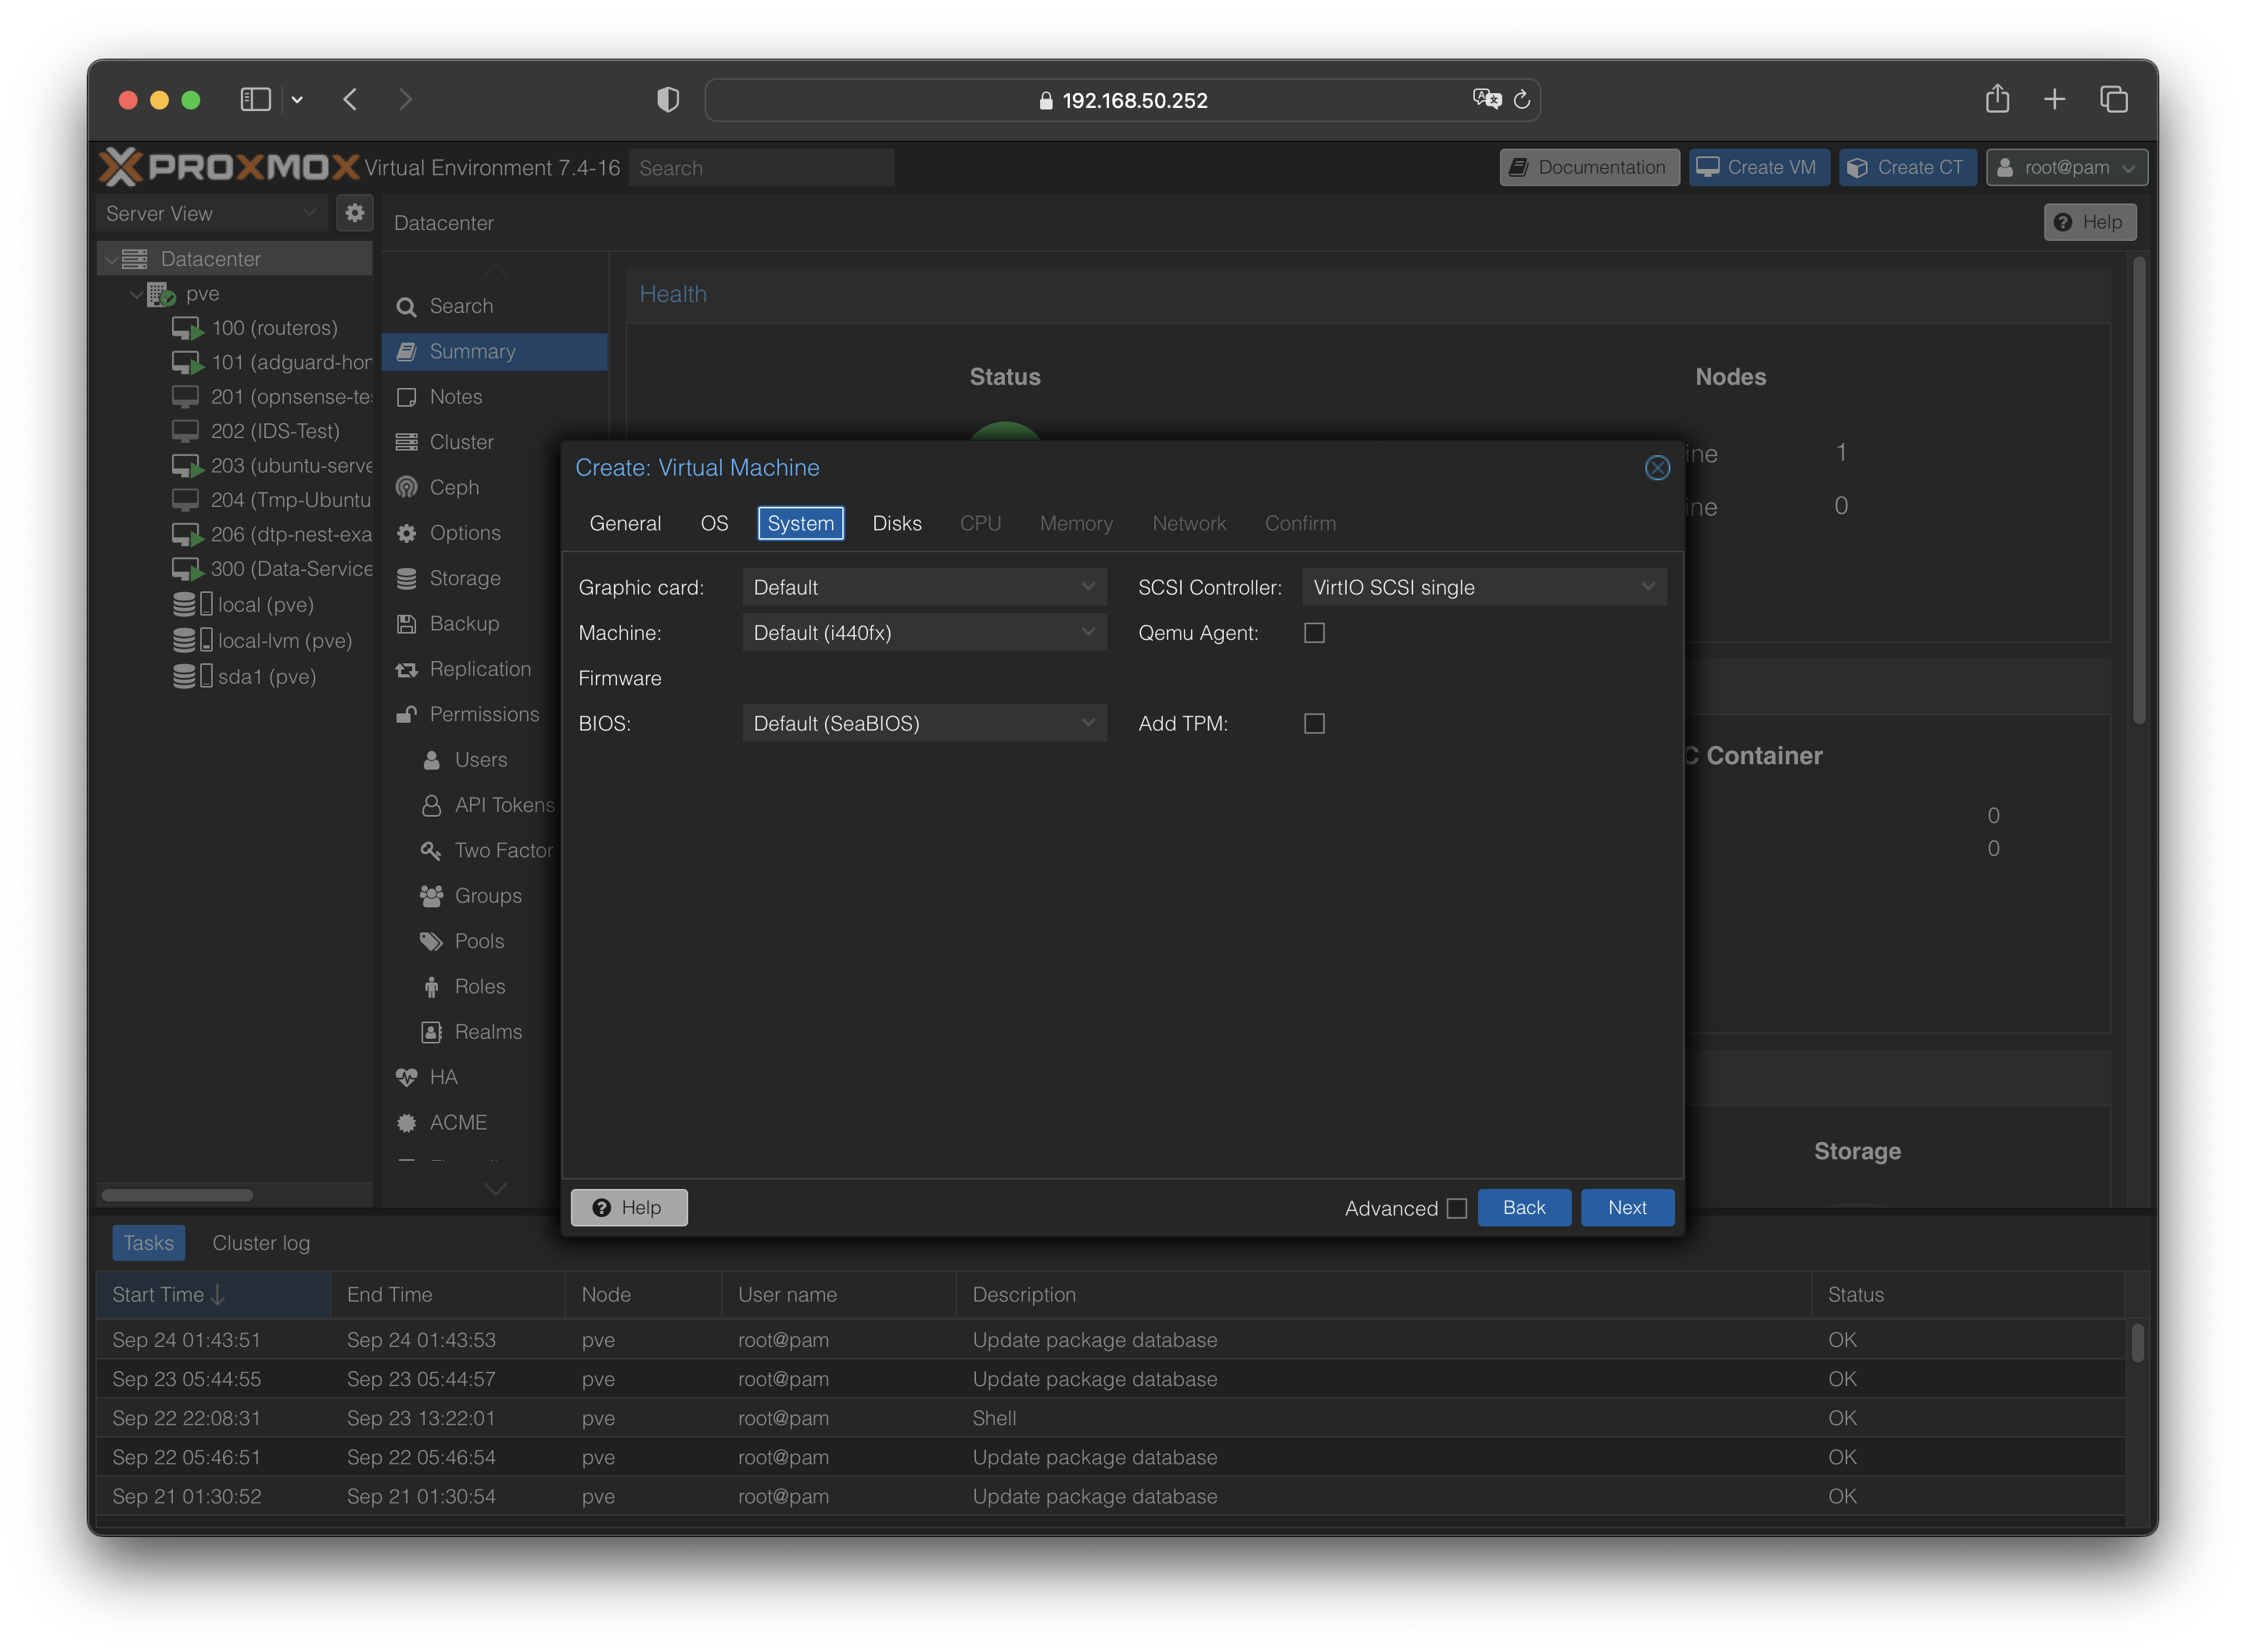Viewport: 2246px width, 1652px height.
Task: Open the SCSI Controller dropdown
Action: pyautogui.click(x=1484, y=587)
